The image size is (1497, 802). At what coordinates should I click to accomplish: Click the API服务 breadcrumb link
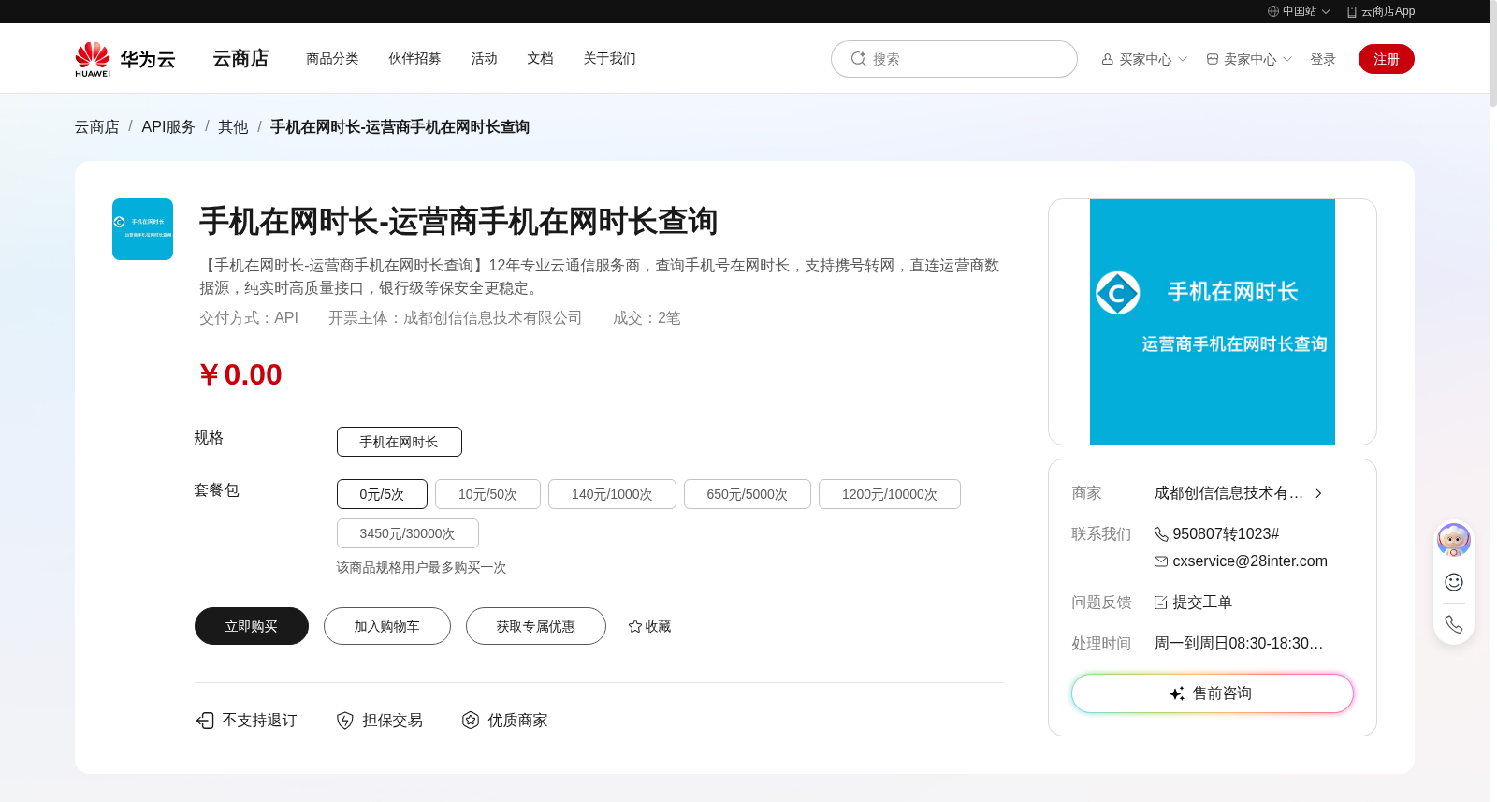168,126
